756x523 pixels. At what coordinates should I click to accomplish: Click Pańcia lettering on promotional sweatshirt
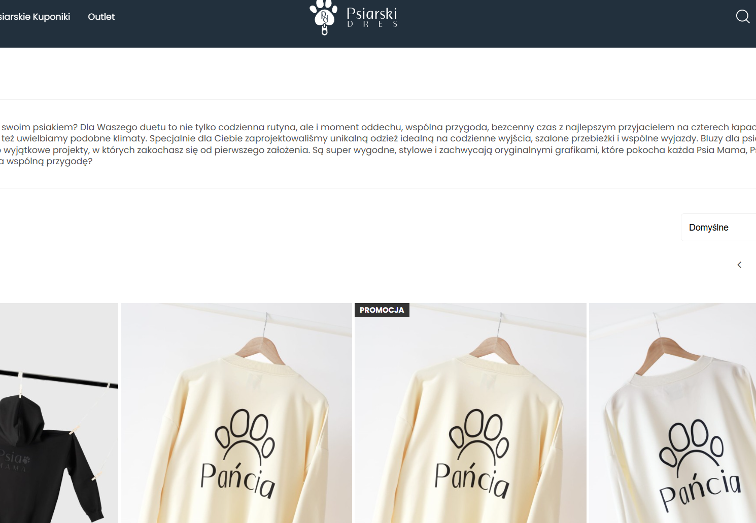click(472, 479)
